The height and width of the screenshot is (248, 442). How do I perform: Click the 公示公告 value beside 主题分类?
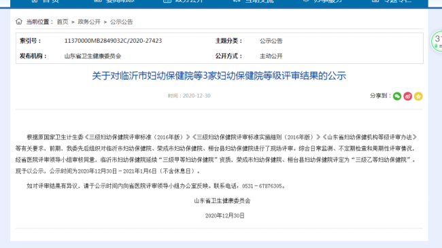(x=271, y=41)
